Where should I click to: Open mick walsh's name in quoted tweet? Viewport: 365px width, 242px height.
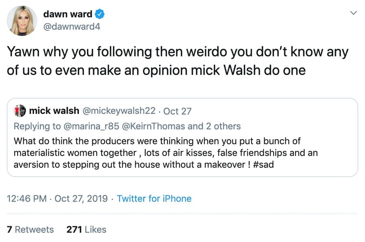pos(54,111)
